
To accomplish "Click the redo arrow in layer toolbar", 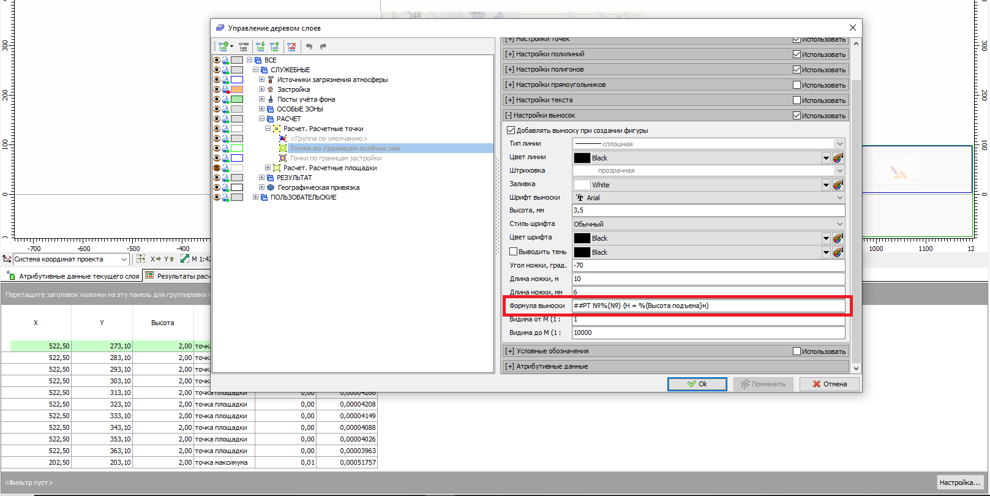I will [x=323, y=47].
